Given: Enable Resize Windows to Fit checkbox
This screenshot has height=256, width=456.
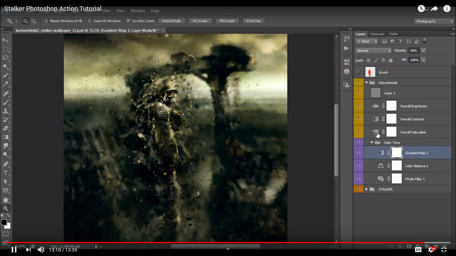Looking at the screenshot, I should (46, 21).
